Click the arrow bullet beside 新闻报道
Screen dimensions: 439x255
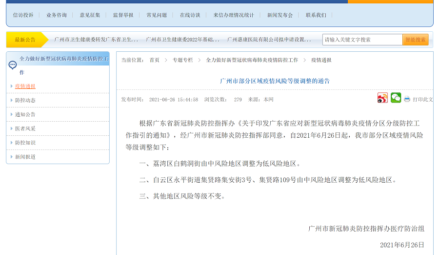pyautogui.click(x=11, y=157)
